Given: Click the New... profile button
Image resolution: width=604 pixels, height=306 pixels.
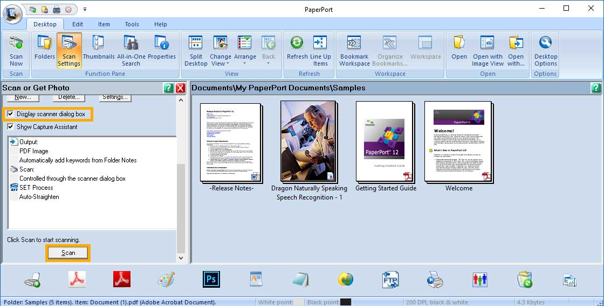Looking at the screenshot, I should click(x=23, y=97).
